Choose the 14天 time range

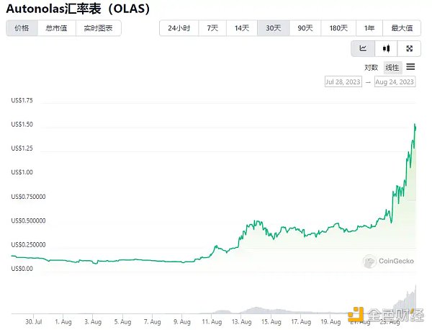(242, 28)
